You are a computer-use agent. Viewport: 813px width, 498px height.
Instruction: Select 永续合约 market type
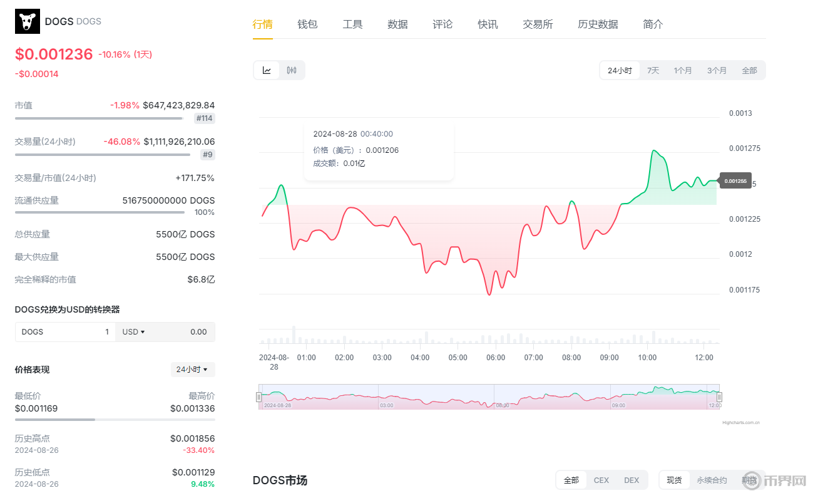point(712,480)
